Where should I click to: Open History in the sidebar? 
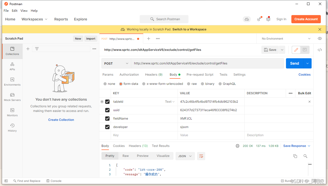point(12,128)
